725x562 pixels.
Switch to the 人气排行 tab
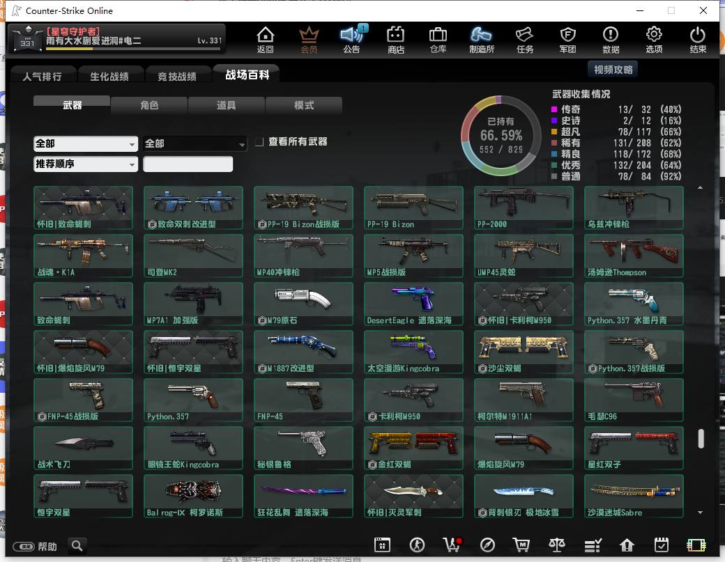tap(42, 76)
